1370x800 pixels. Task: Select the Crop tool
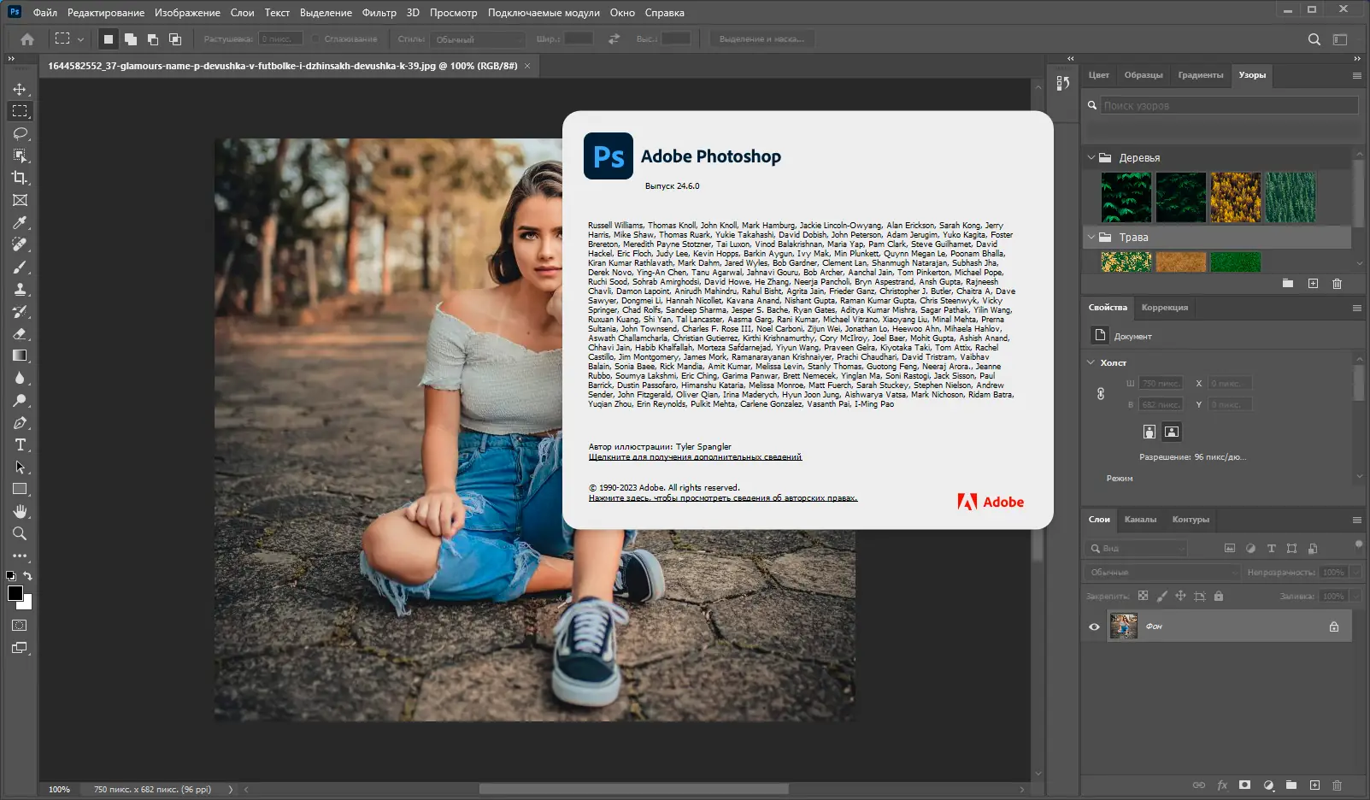coord(20,178)
